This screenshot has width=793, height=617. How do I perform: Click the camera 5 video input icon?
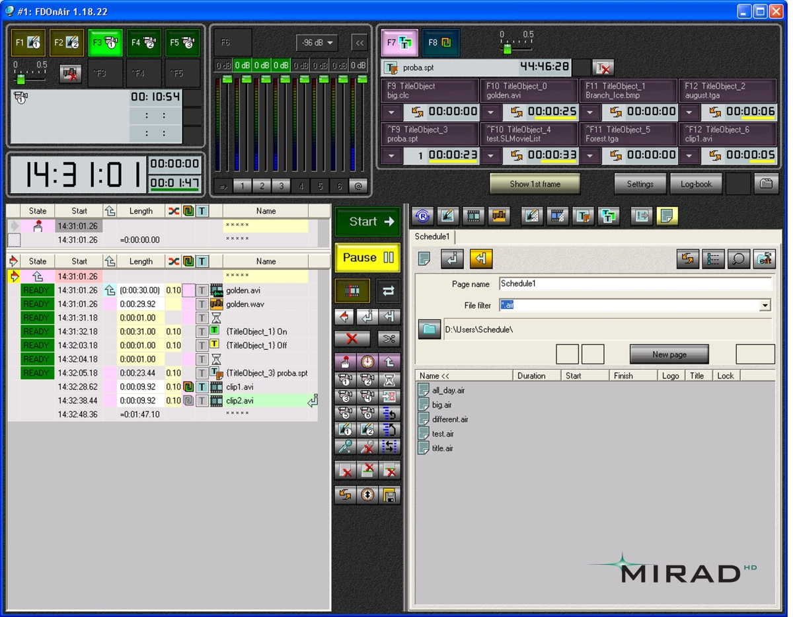coord(346,413)
